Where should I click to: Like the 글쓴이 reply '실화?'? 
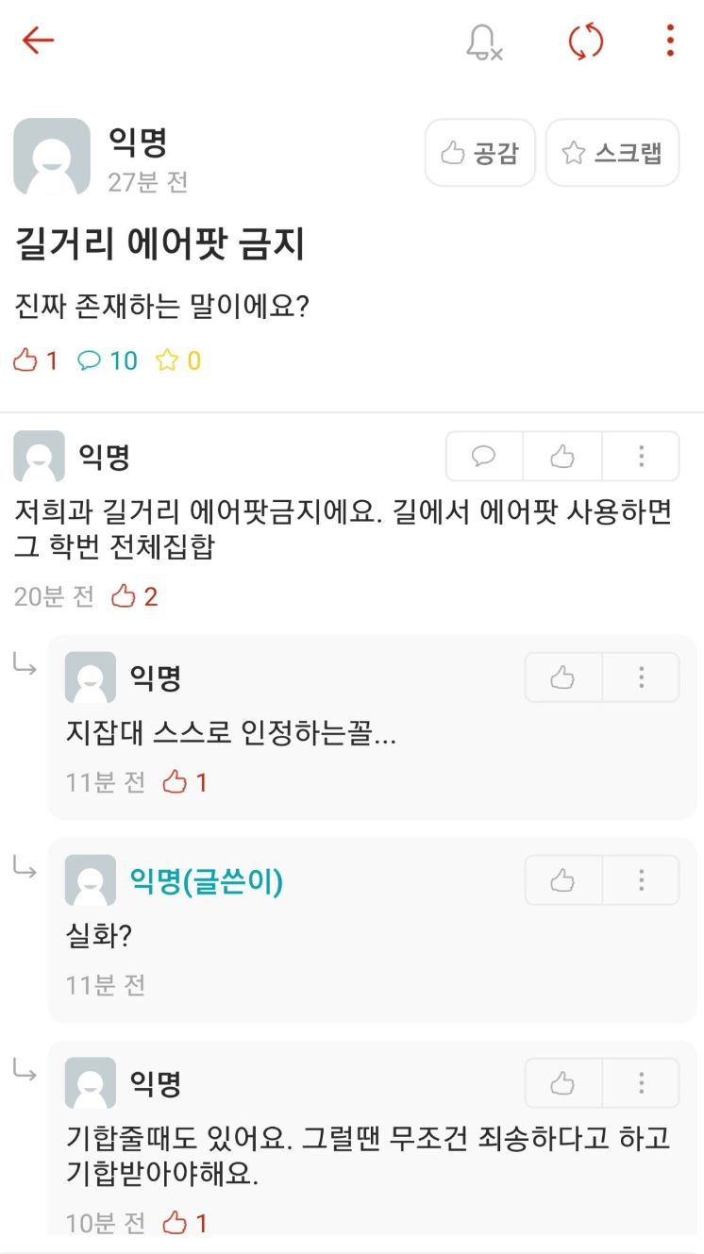(562, 880)
